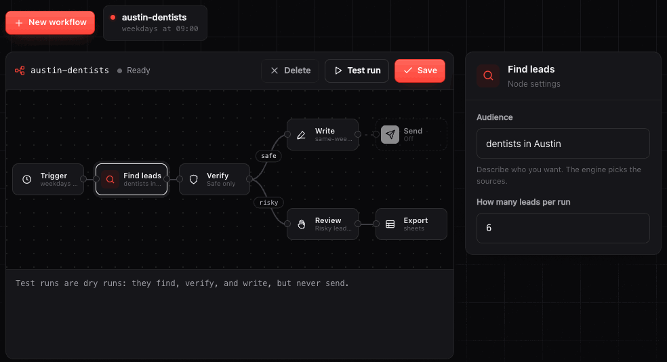The height and width of the screenshot is (362, 667).
Task: Click the Export node input port
Action: tap(376, 224)
